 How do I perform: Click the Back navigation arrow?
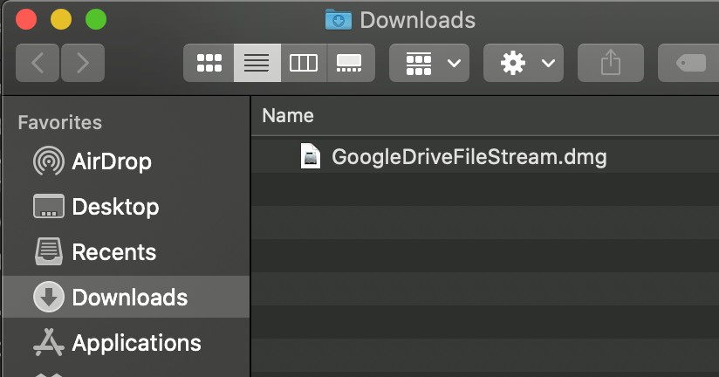38,63
